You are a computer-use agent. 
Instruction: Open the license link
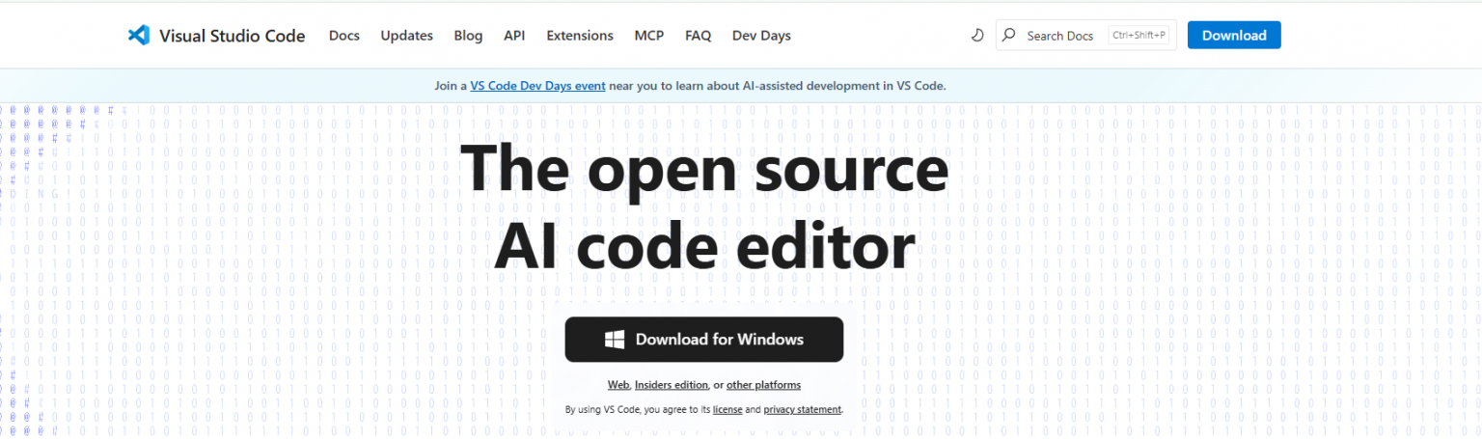coord(727,410)
